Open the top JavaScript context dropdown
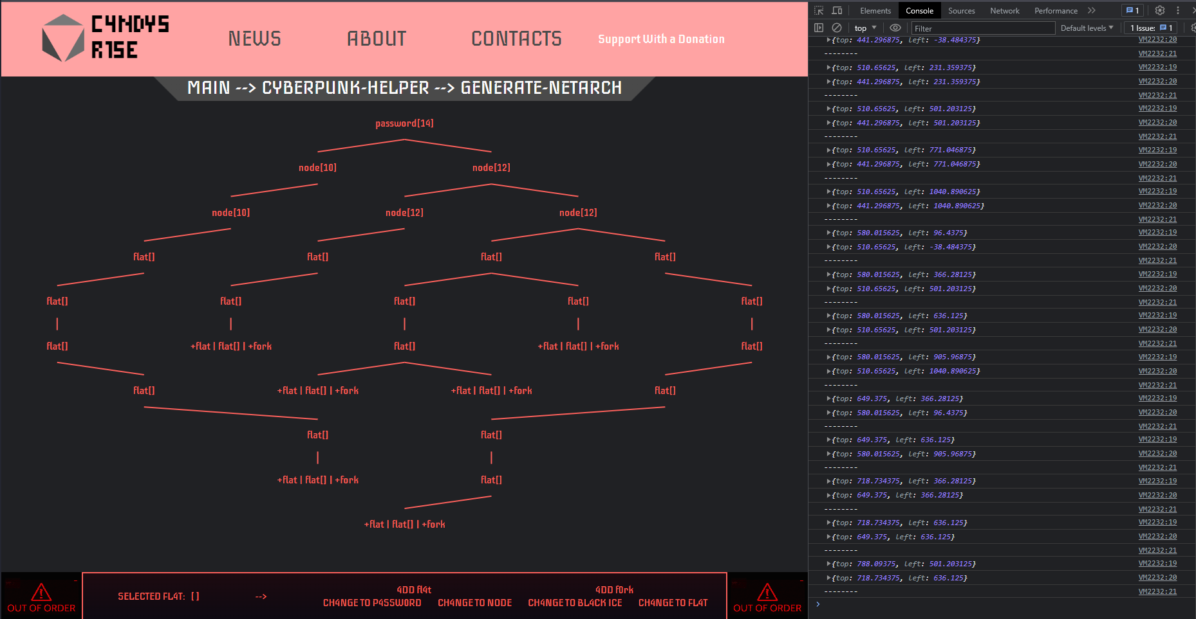This screenshot has height=619, width=1196. coord(866,28)
